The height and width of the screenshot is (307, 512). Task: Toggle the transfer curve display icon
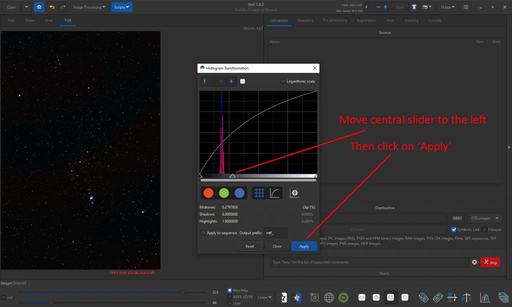[275, 193]
